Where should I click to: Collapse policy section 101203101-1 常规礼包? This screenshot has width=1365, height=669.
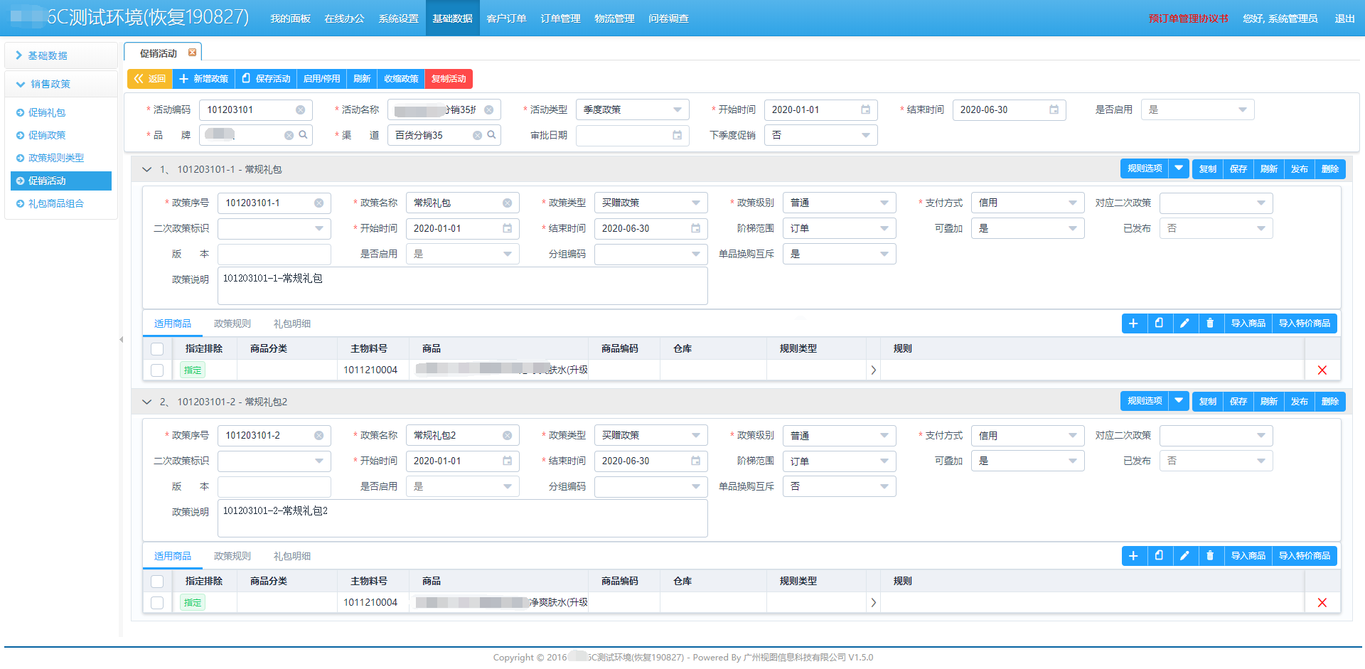tap(147, 169)
